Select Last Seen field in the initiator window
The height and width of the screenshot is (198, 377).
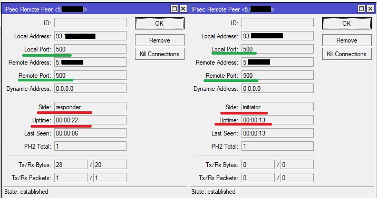point(277,133)
